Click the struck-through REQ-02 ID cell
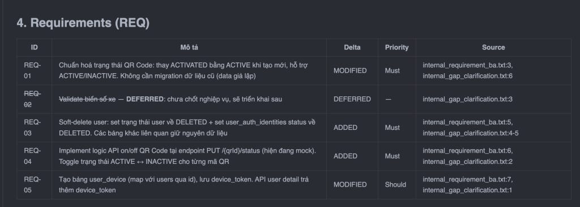The height and width of the screenshot is (207, 580). tap(32, 99)
